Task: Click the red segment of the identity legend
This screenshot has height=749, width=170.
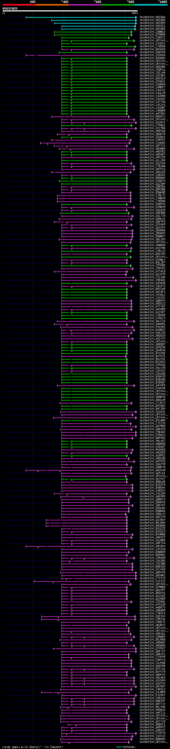Action: click(19, 5)
